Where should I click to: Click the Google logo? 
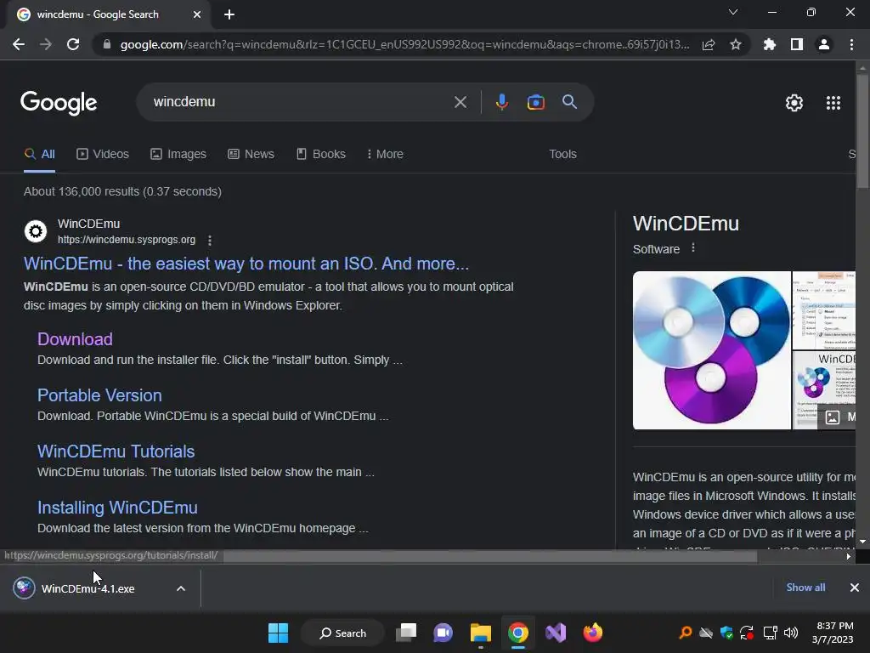pos(59,103)
